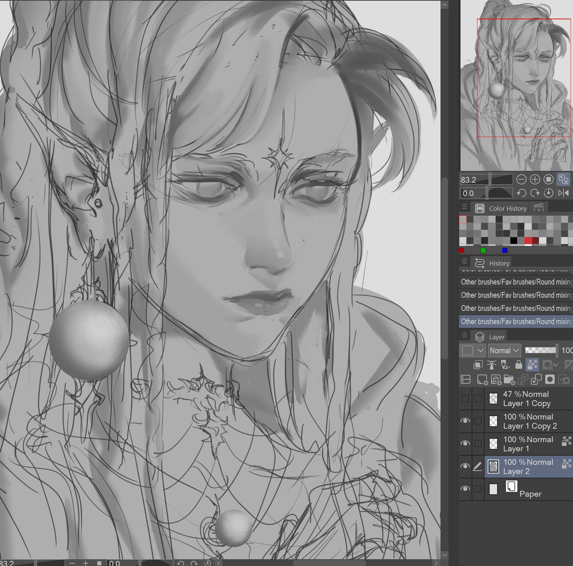Open the Layer panel menu
The height and width of the screenshot is (566, 573).
click(x=464, y=335)
